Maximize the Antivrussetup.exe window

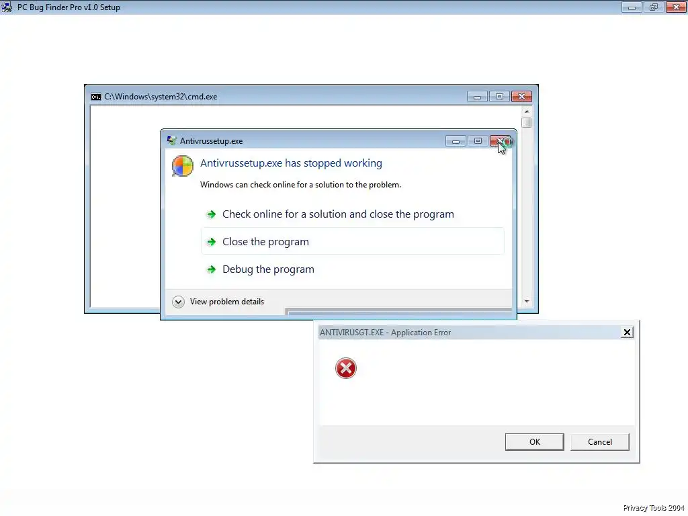478,141
